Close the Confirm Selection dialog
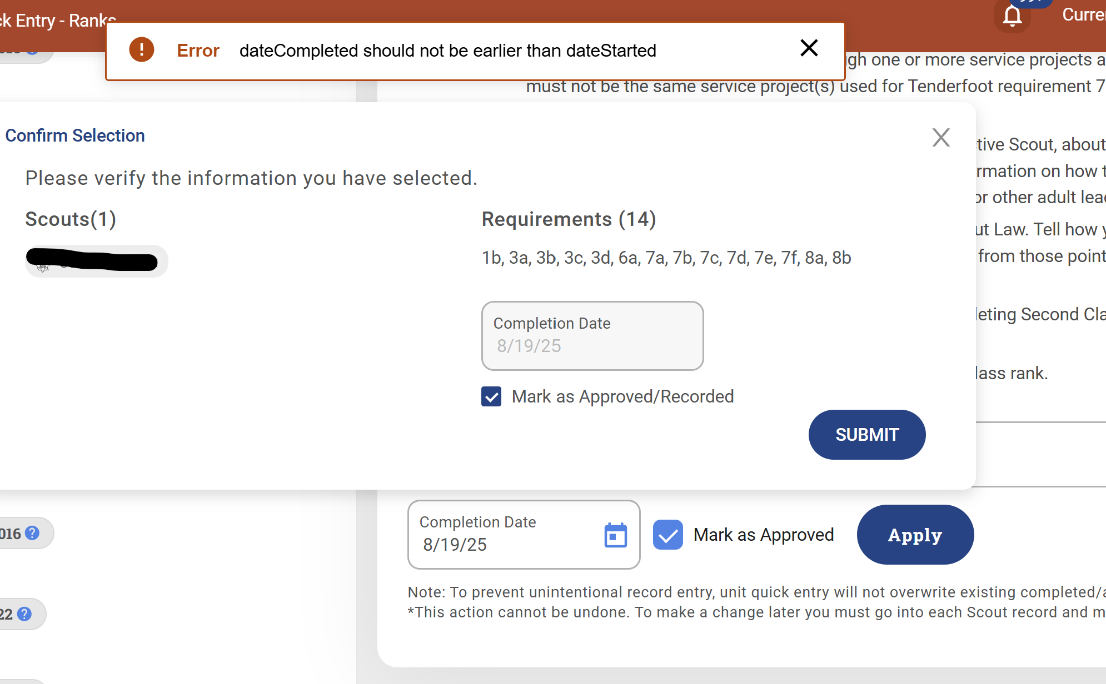This screenshot has width=1106, height=684. click(x=940, y=137)
